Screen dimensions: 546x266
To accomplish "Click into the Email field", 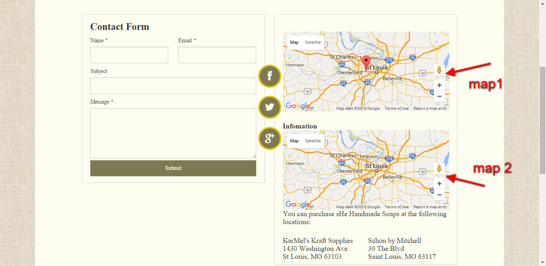I will 217,55.
